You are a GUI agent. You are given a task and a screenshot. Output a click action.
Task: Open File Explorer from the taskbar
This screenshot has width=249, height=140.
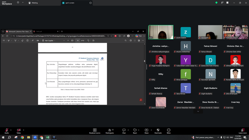point(28,137)
